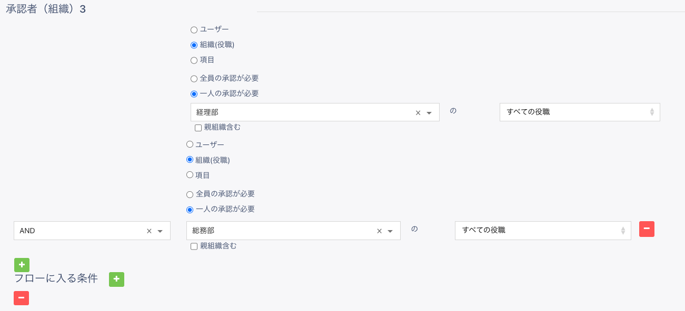
Task: Select the second 項目 radio option
Action: point(190,175)
